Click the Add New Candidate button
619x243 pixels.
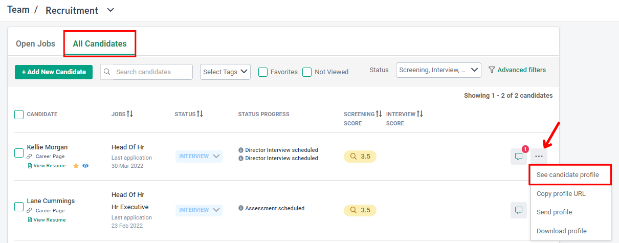[x=54, y=72]
